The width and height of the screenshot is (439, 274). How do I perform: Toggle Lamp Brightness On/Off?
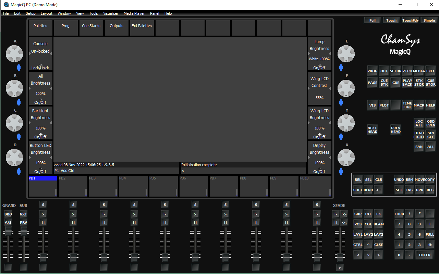point(319,67)
